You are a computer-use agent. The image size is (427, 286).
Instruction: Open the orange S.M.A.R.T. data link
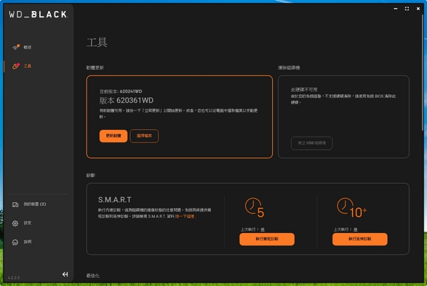point(185,216)
